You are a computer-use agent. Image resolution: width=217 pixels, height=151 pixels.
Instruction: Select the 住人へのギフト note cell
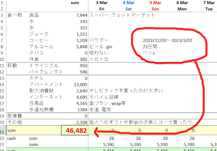tap(141, 122)
